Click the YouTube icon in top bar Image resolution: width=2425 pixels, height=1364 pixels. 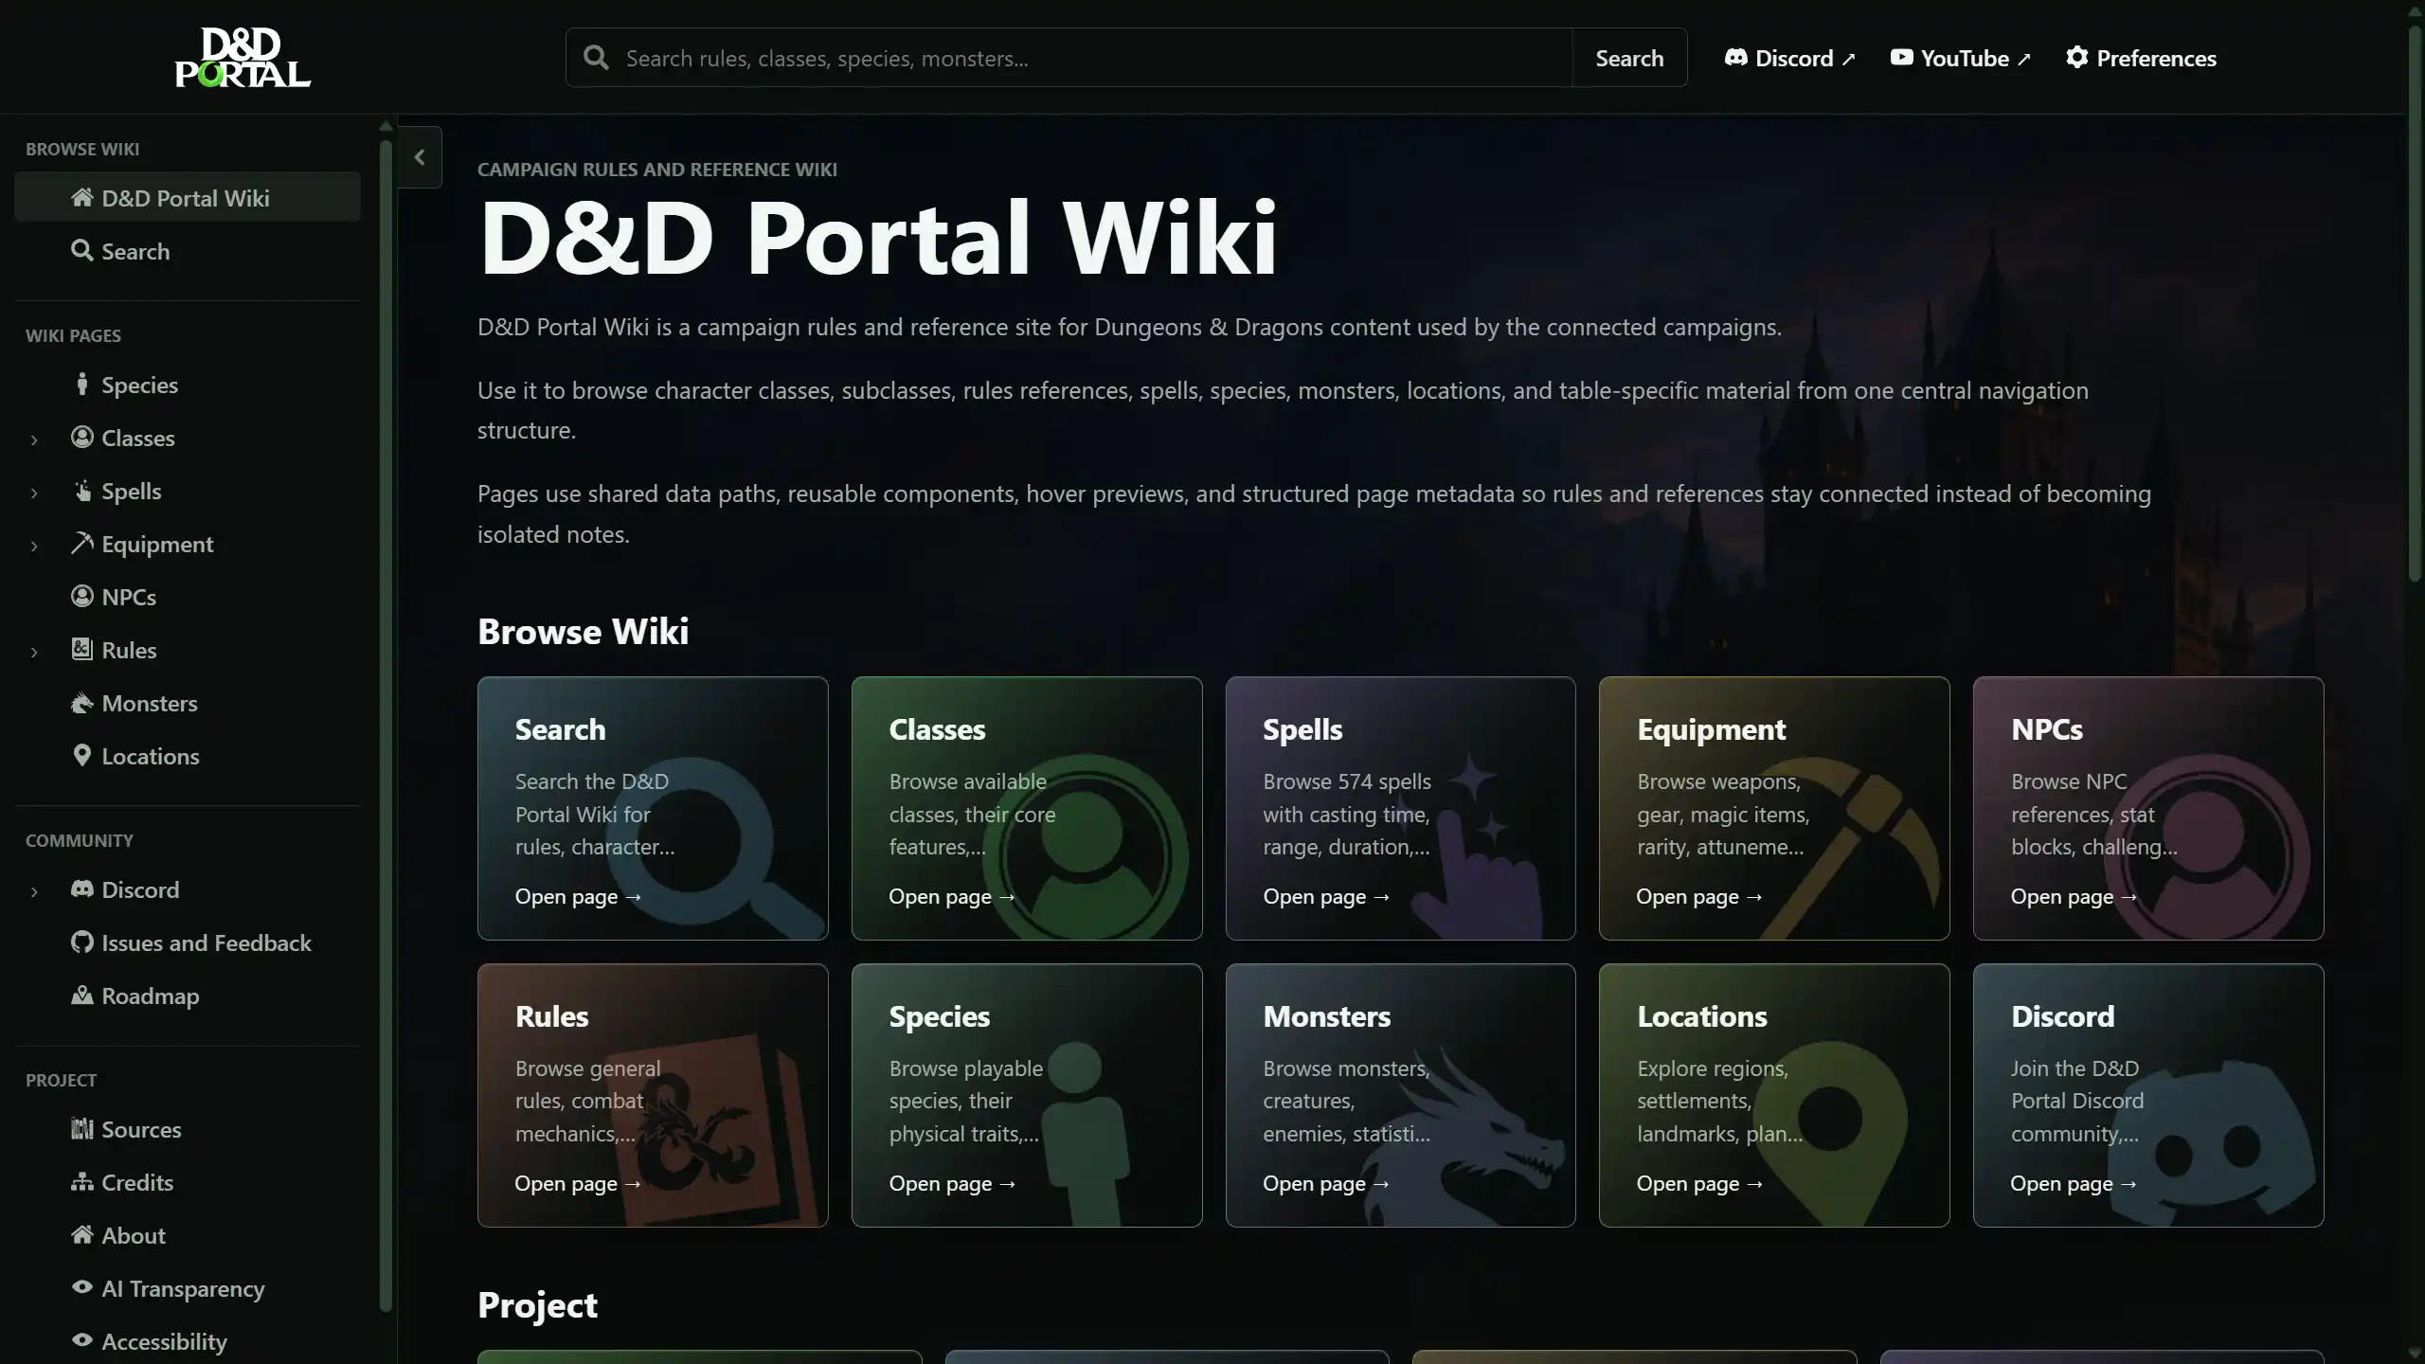click(1901, 58)
